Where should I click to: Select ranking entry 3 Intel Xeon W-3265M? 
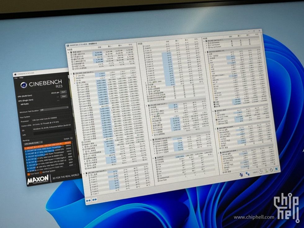[48, 151]
